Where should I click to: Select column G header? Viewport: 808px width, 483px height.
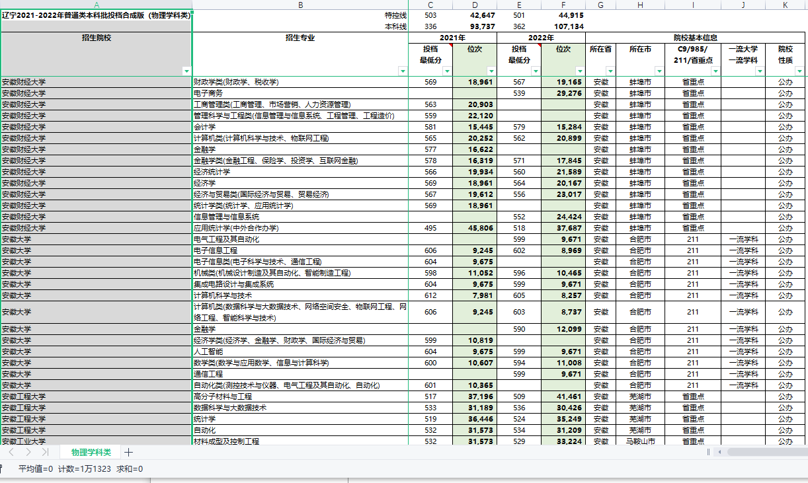(x=600, y=5)
